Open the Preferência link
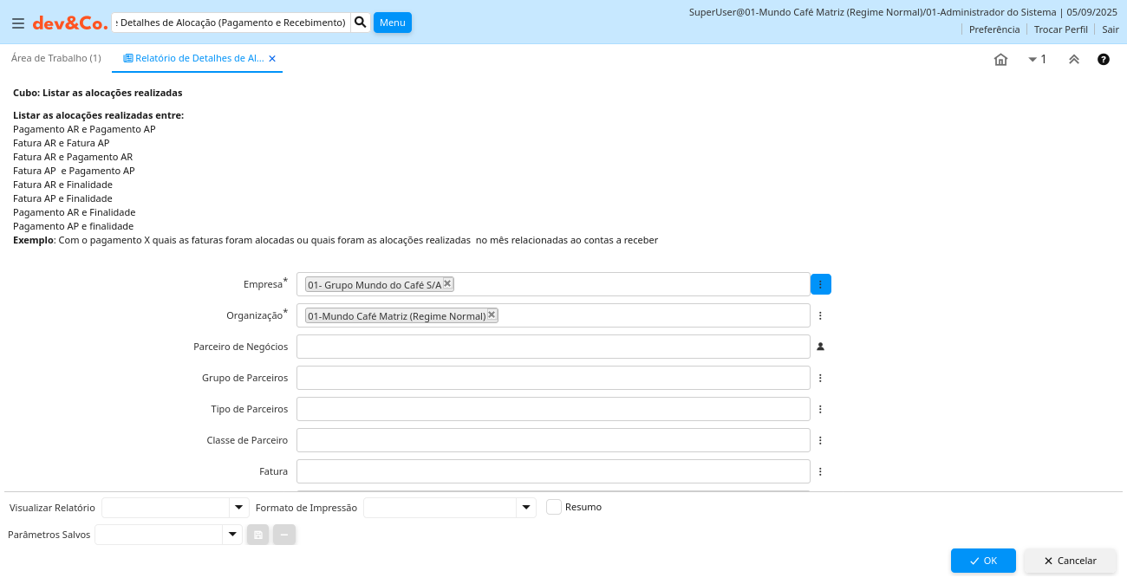Image resolution: width=1127 pixels, height=584 pixels. click(x=993, y=29)
